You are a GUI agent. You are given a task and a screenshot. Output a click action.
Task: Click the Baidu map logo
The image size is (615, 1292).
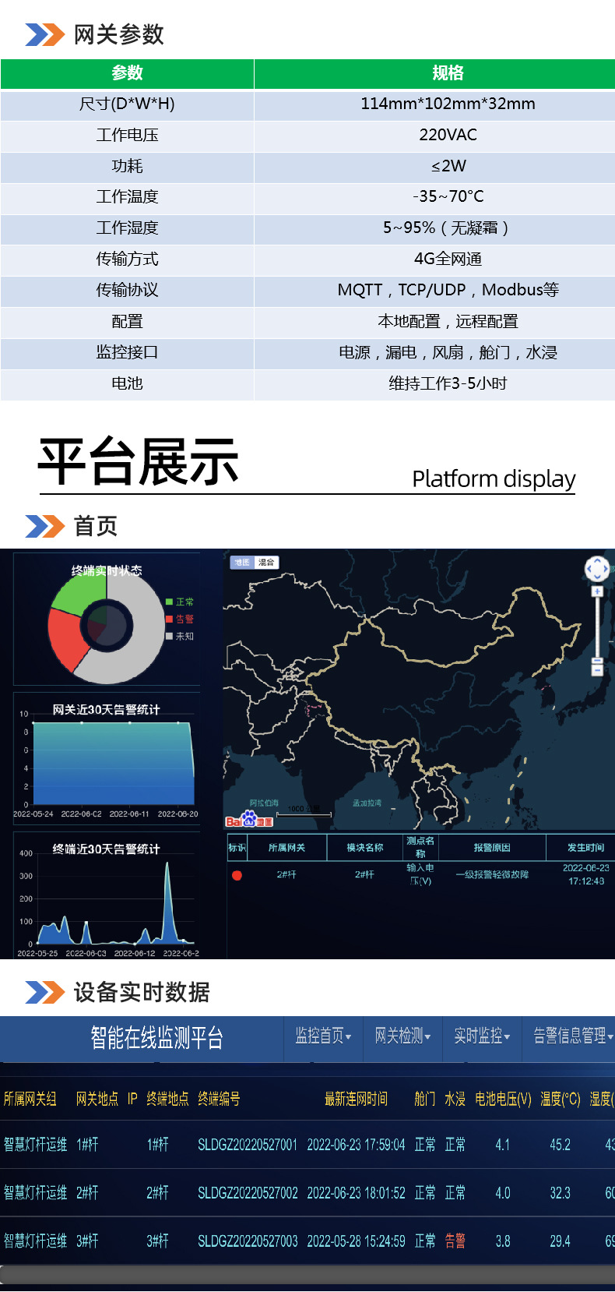point(248,820)
